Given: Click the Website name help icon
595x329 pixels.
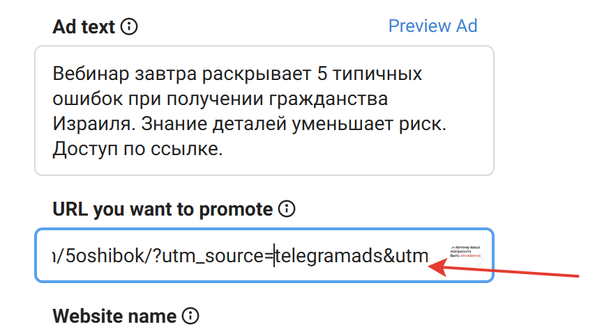Looking at the screenshot, I should 190,316.
